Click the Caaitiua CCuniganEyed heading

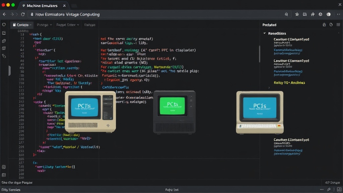tap(291, 40)
